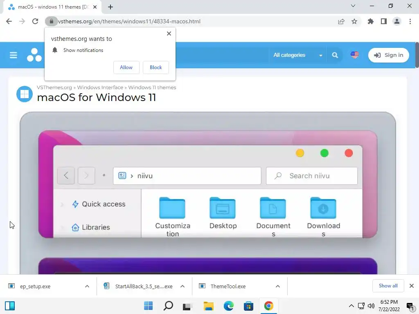Open the VSThemes.org breadcrumb link
This screenshot has height=314, width=419.
point(54,87)
